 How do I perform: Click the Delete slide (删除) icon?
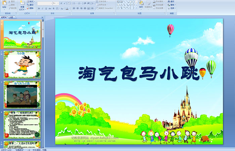pyautogui.click(x=30, y=8)
